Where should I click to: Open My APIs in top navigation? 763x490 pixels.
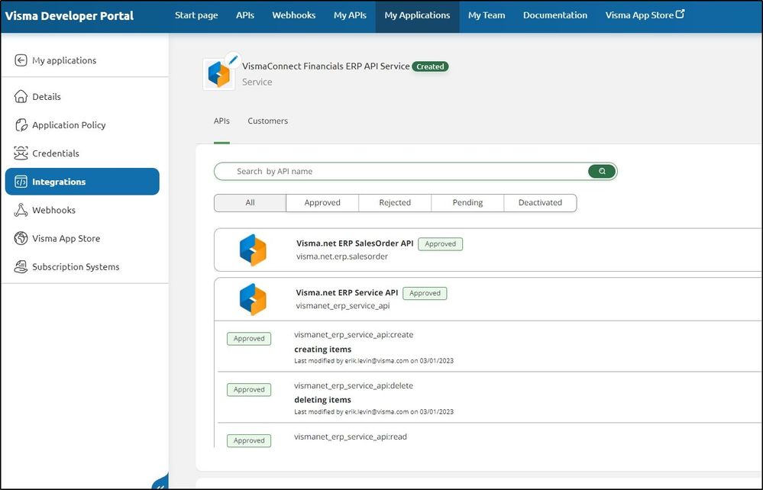pos(350,15)
